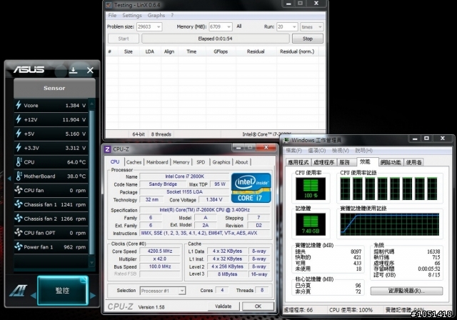Open the Graphs menu in LinX
Screen dimensions: 457x320
click(156, 15)
